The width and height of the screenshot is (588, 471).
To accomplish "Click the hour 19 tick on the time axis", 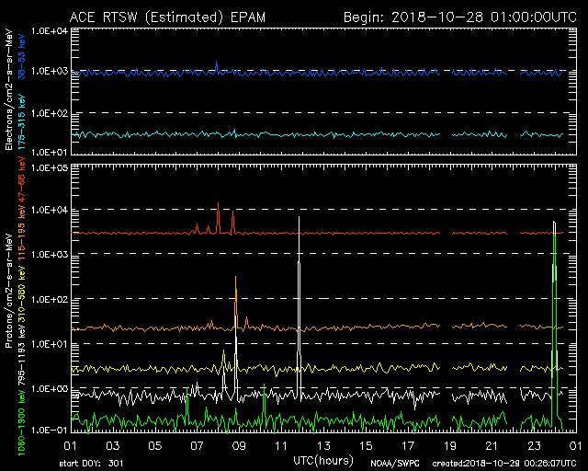I will (448, 444).
